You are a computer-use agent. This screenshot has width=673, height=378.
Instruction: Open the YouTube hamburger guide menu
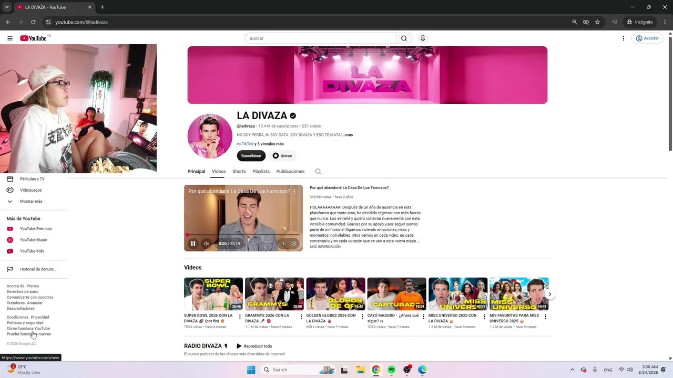point(10,38)
